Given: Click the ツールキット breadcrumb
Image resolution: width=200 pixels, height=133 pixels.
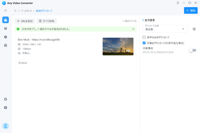Looking at the screenshot, I should click(26, 11).
